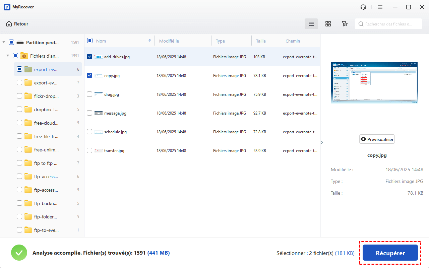Collapse the Fichiers d'an... tree node
Screen dimensions: 429x268
coord(8,56)
